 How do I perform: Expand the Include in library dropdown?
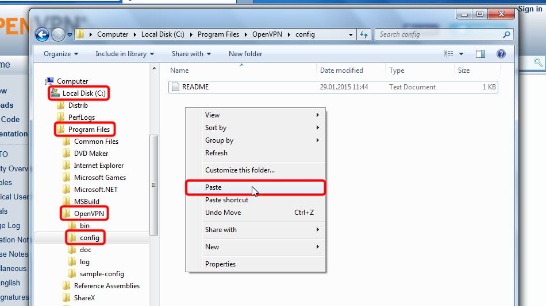(125, 54)
